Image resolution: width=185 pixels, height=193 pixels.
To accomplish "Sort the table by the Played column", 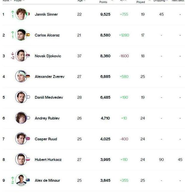I will [x=141, y=2].
